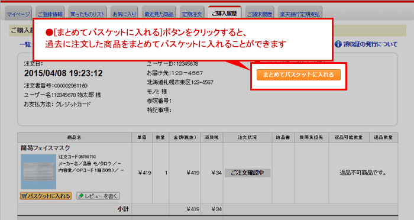This screenshot has width=414, height=220.
Task: Click the blue info icon beside 領収証の発行について
Action: pos(338,44)
